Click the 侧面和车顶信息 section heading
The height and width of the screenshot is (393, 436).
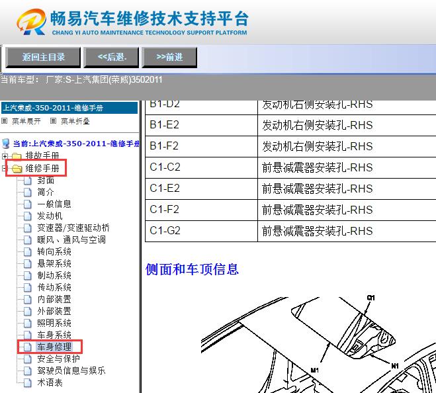[192, 269]
